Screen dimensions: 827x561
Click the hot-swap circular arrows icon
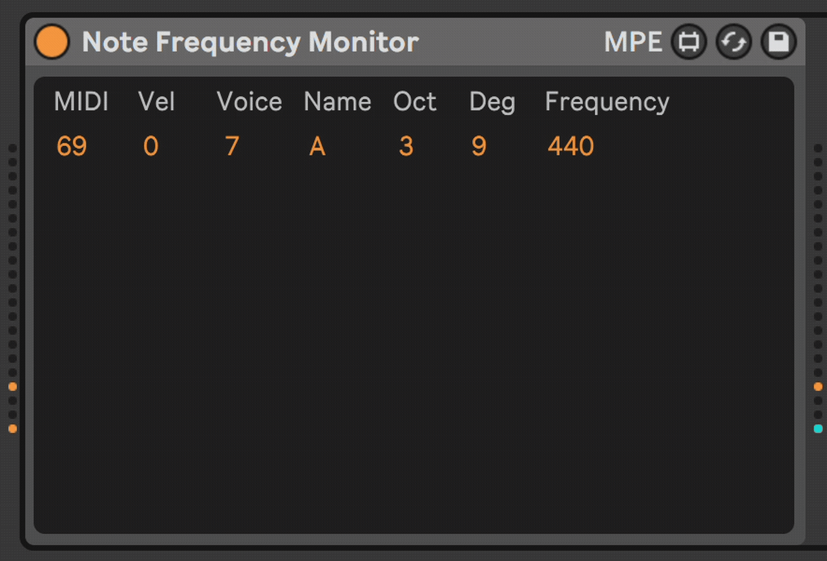click(x=733, y=43)
